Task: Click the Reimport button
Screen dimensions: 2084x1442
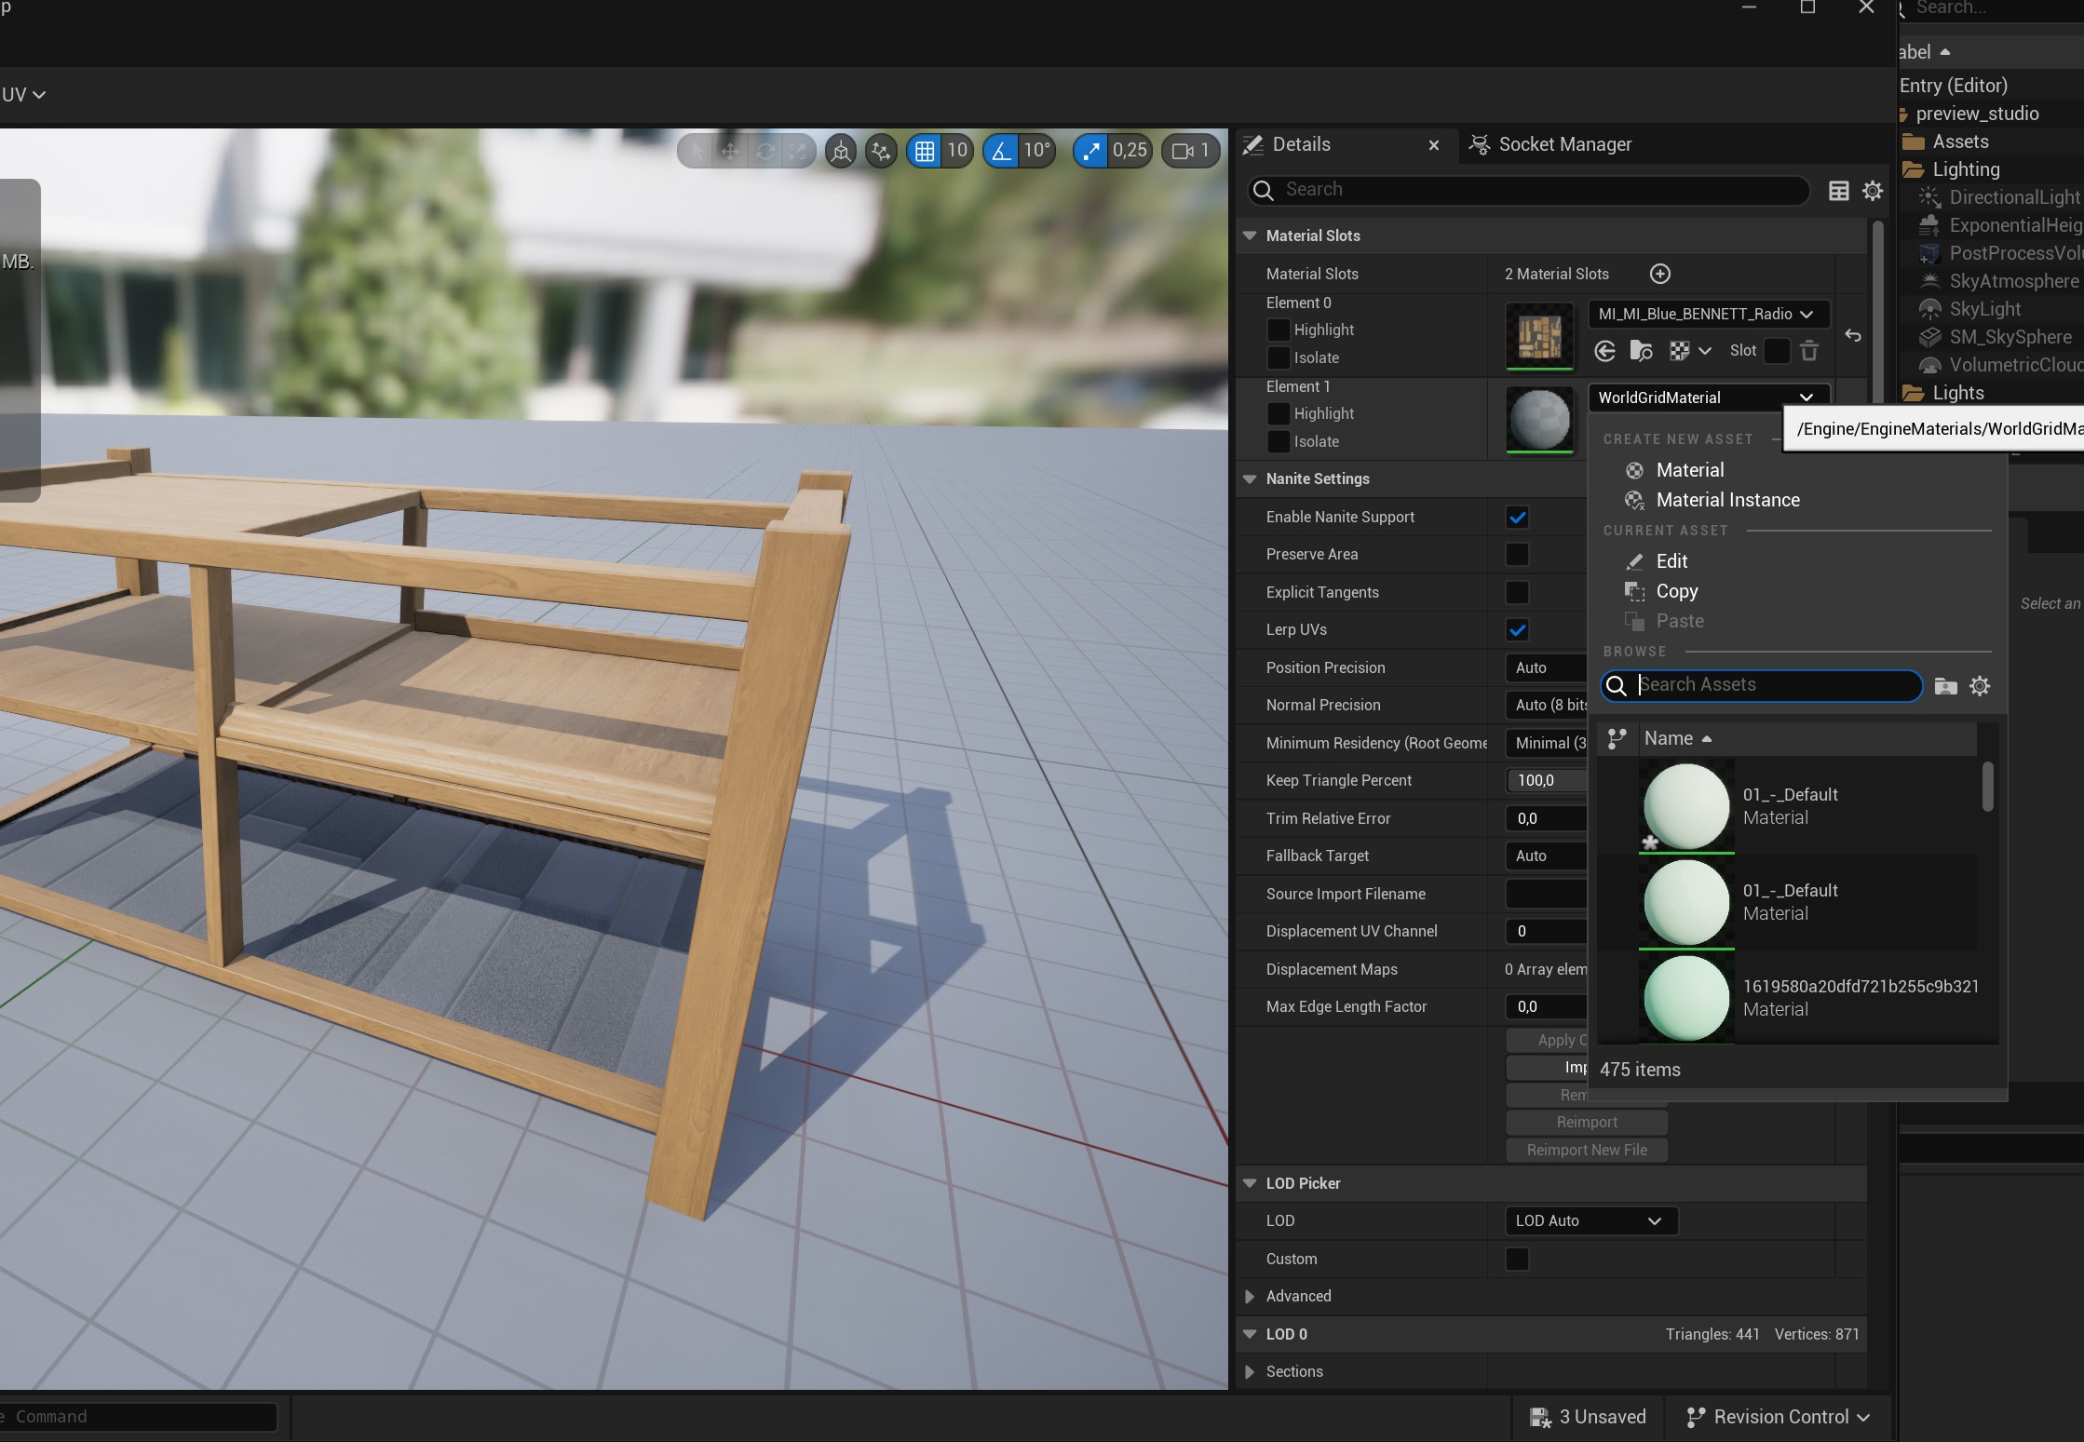Action: coord(1587,1122)
